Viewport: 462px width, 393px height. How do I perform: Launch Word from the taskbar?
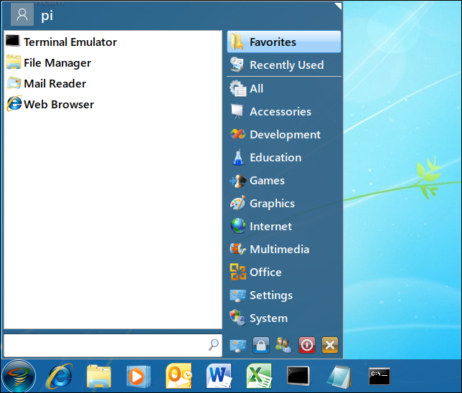tap(218, 375)
